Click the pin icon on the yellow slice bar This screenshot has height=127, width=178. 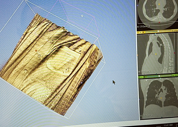(x=138, y=32)
